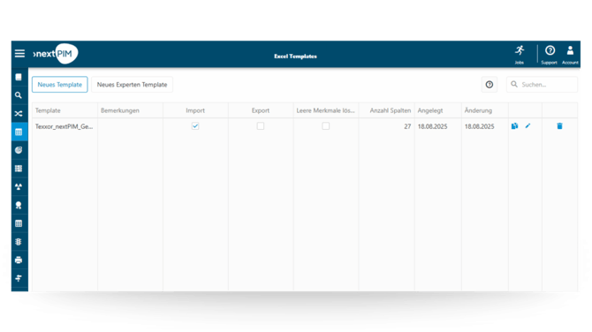Viewport: 592px width, 332px height.
Task: Click Neues Experten Template button
Action: point(133,85)
